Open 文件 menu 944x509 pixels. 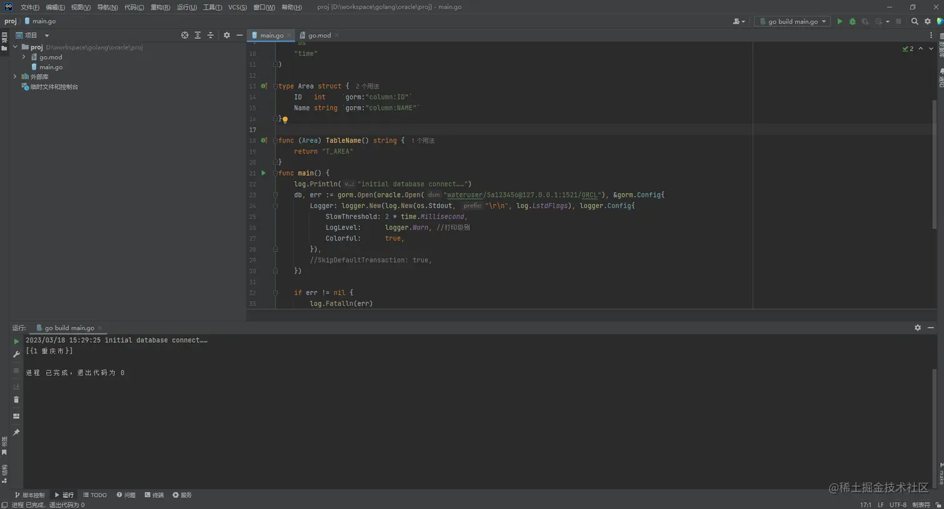pyautogui.click(x=29, y=7)
